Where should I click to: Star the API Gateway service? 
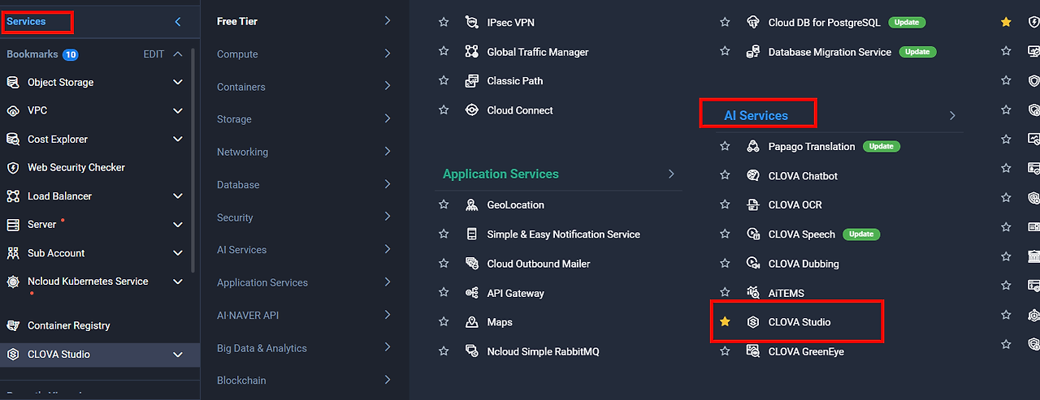coord(444,293)
